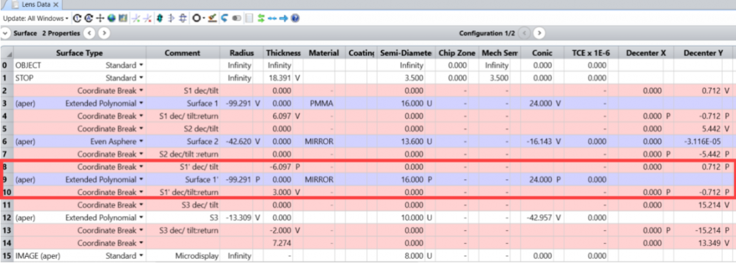
Task: Click the green swap arrows icon
Action: pos(261,18)
